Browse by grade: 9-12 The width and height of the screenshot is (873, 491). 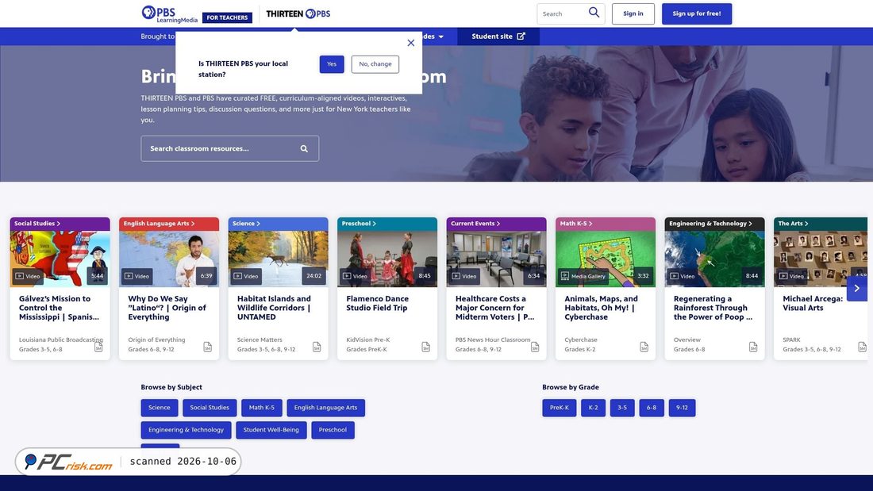(682, 408)
